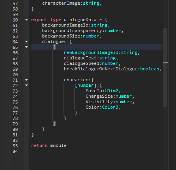Click 'dialogueSpeed' field name
176x170 pixels.
81,63
